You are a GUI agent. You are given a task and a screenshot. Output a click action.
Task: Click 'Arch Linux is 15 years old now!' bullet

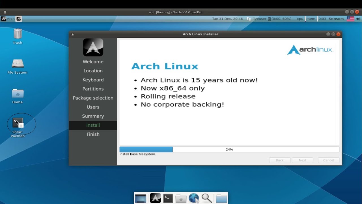(x=199, y=80)
